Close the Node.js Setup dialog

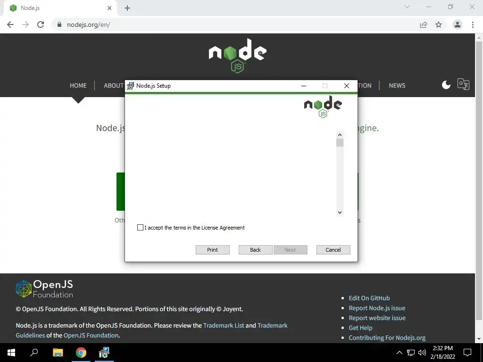[x=347, y=86]
